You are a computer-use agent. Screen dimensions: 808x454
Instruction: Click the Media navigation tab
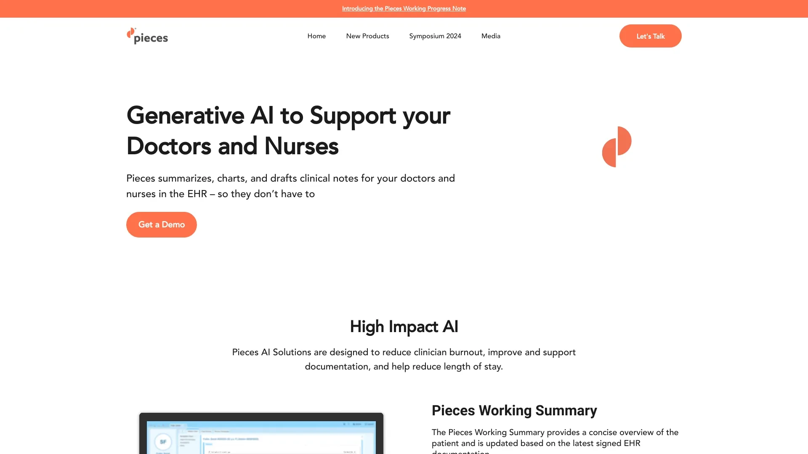[491, 35]
